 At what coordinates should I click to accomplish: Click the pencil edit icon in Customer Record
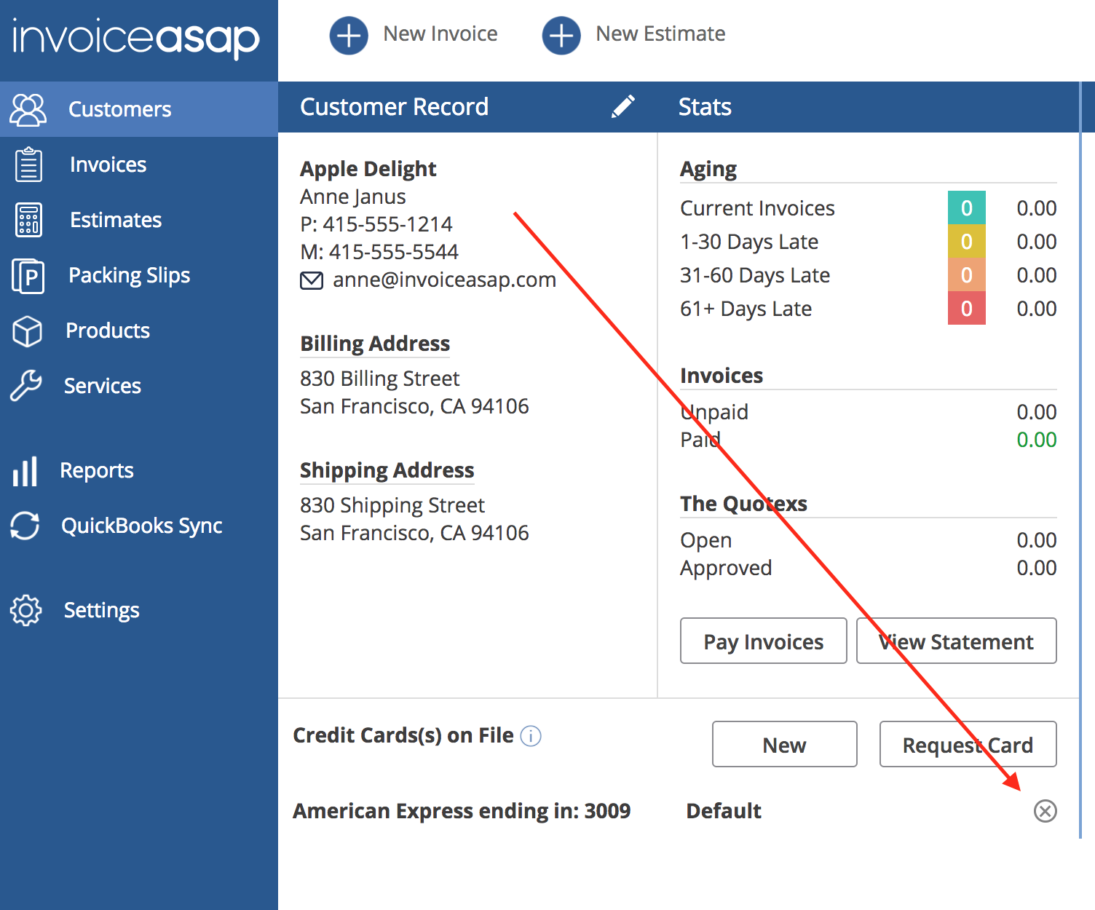622,106
